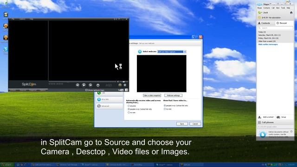This screenshot has width=297, height=167.
Task: Click the SplitCam logo in the player
Action: pyautogui.click(x=29, y=84)
